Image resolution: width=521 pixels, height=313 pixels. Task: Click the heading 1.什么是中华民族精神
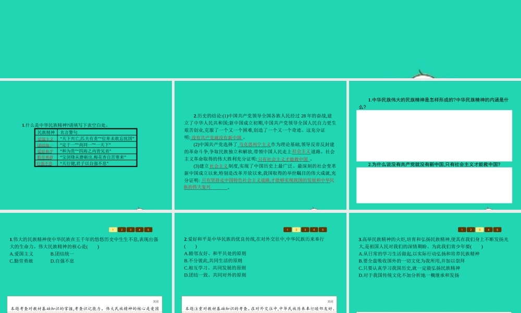65,125
